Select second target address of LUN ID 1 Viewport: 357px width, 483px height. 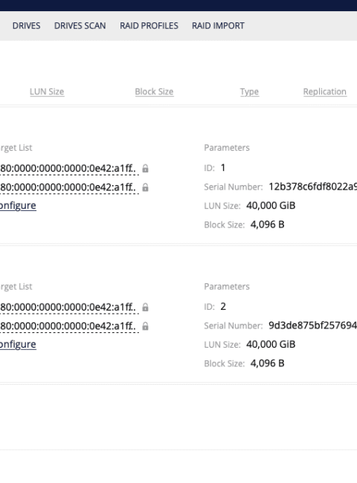click(x=68, y=187)
